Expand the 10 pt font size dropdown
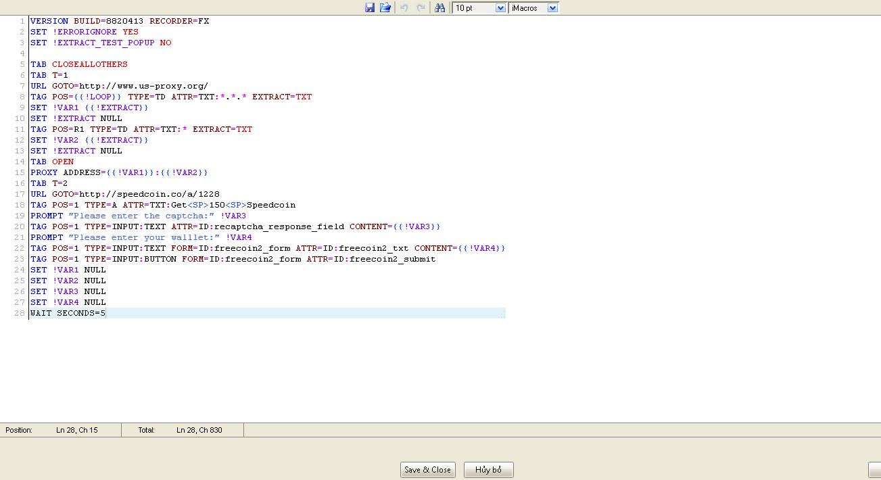This screenshot has height=480, width=881. 500,7
